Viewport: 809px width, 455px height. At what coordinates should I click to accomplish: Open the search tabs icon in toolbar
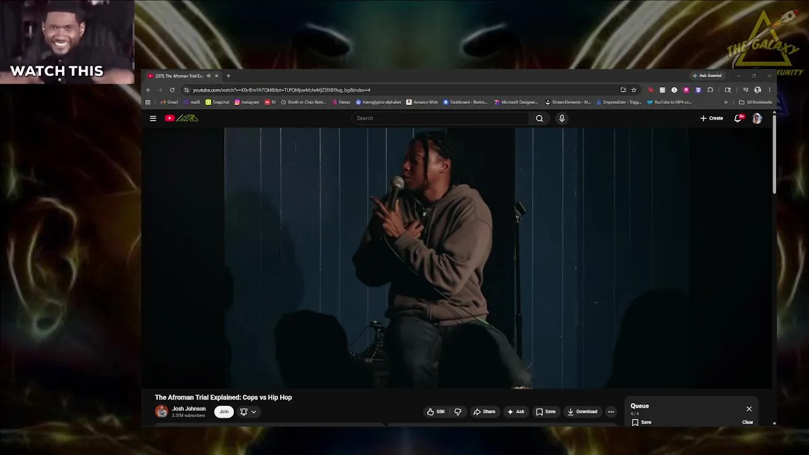[x=727, y=90]
